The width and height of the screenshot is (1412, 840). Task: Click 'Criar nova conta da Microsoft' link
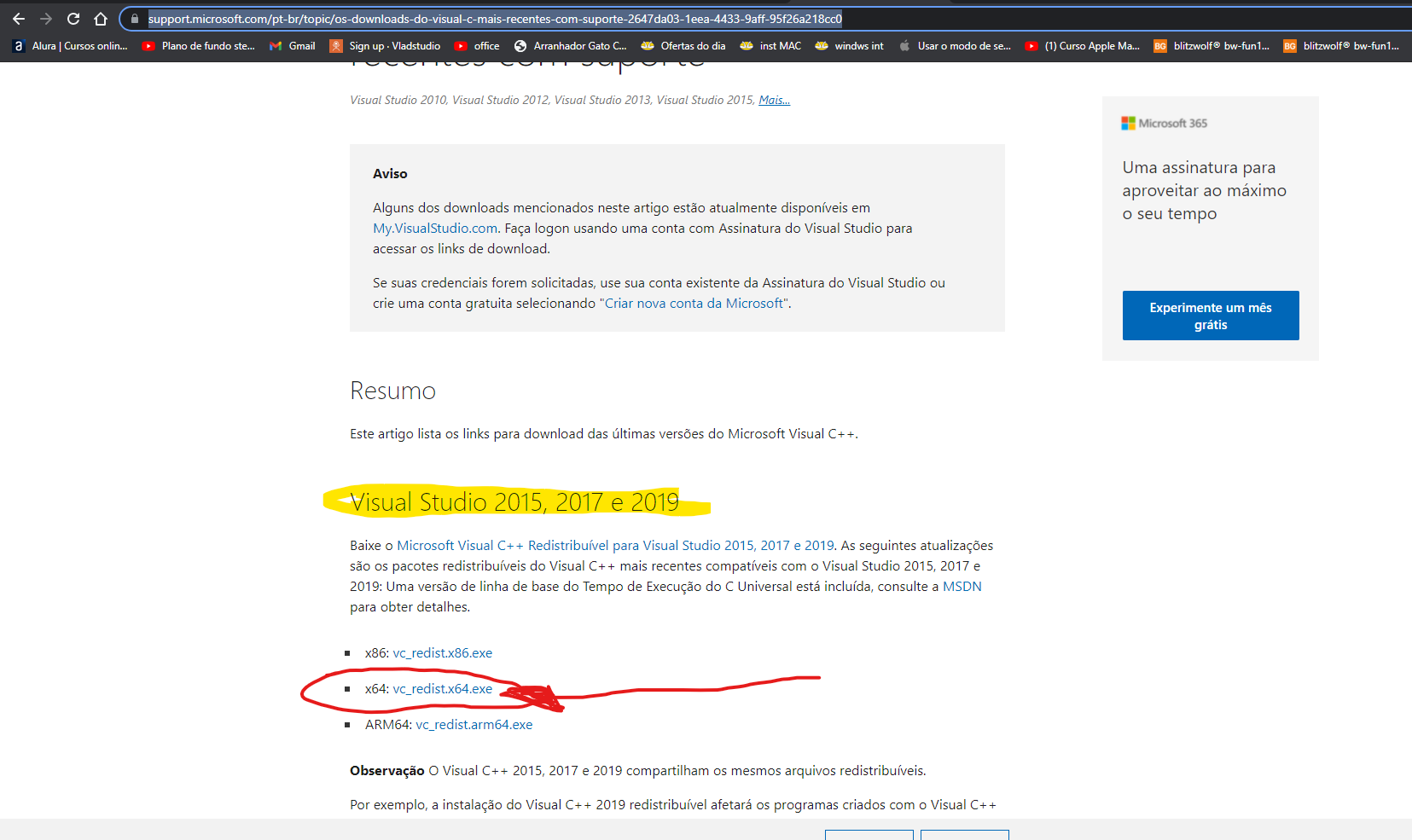694,304
